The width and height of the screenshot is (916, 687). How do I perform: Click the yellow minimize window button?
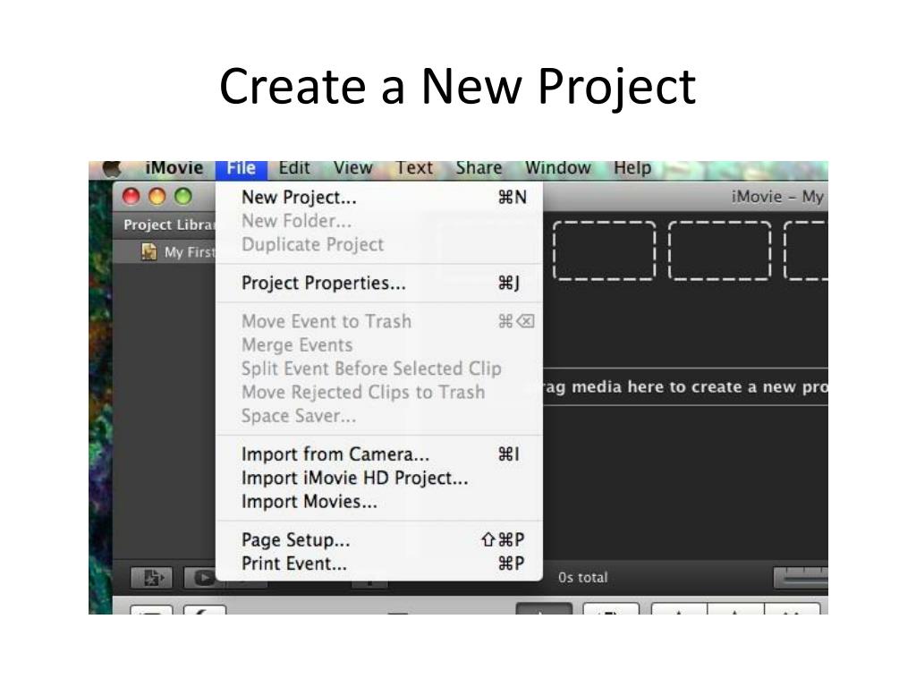coord(157,197)
